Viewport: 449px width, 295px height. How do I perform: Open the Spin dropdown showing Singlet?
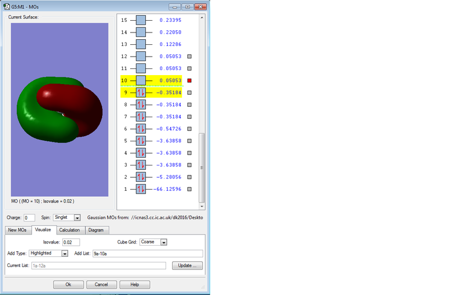click(77, 218)
